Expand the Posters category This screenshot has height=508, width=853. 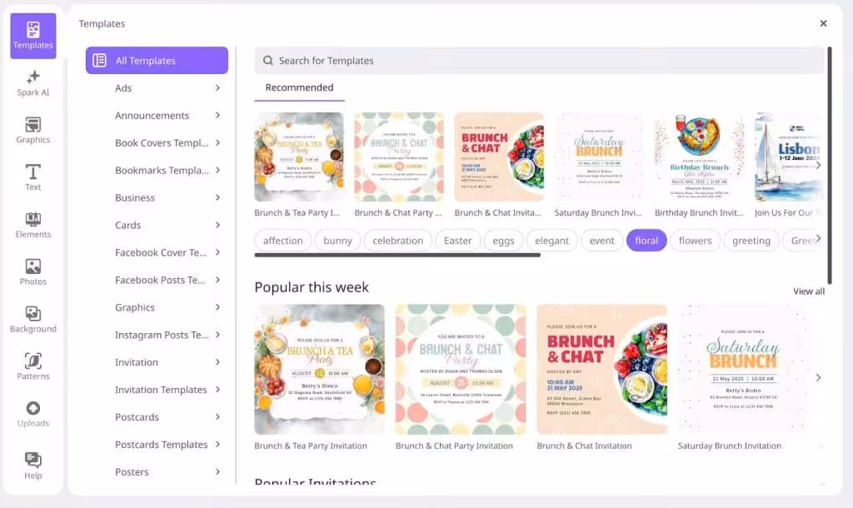tap(167, 472)
